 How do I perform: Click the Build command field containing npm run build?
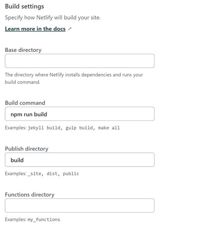(x=80, y=114)
